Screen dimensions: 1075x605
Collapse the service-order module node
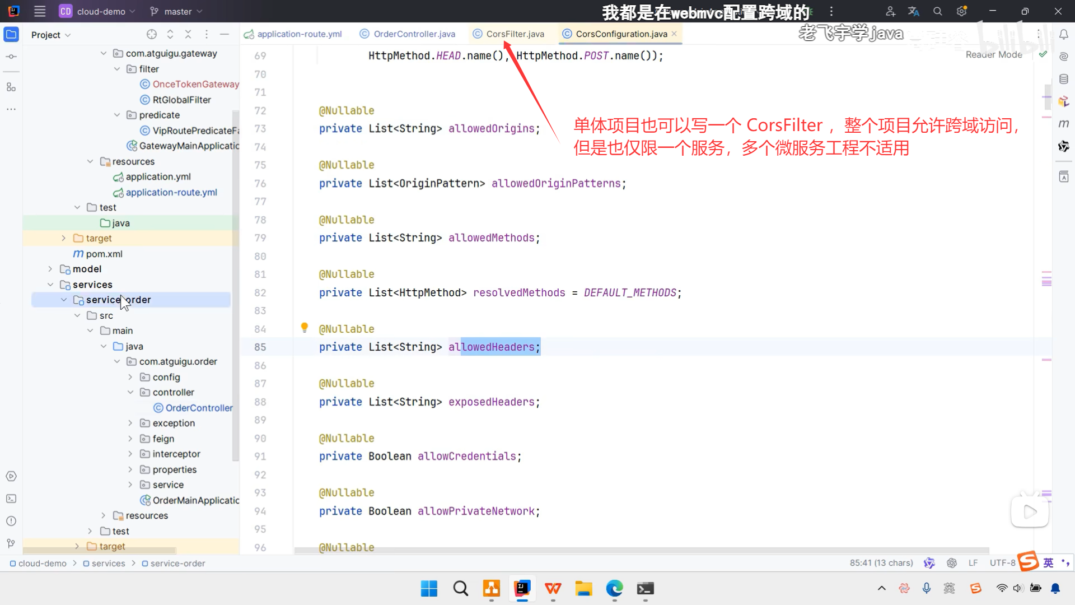pyautogui.click(x=64, y=300)
